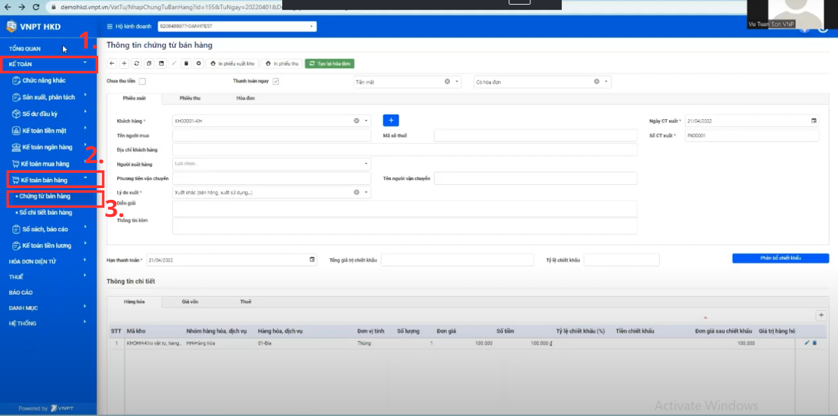Open calendar picker for Ngày CT xuất
This screenshot has height=416, width=838.
pyautogui.click(x=814, y=121)
